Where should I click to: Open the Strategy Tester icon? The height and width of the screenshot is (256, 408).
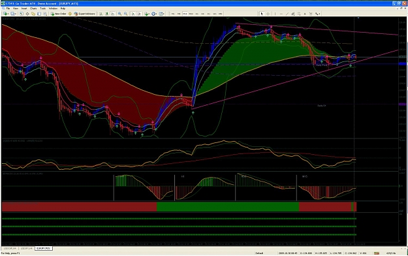(45, 14)
